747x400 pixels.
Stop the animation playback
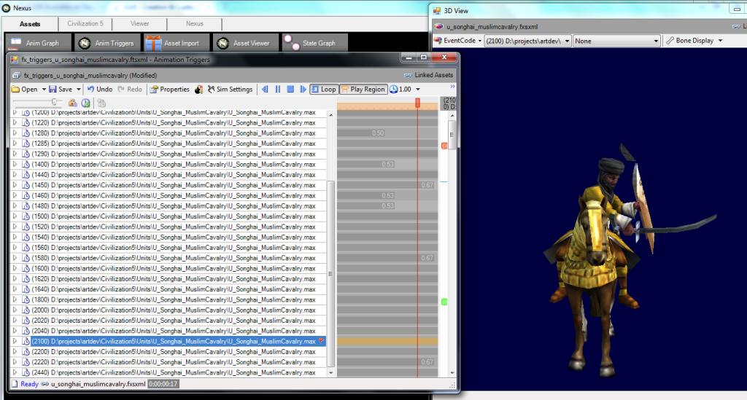pyautogui.click(x=290, y=89)
